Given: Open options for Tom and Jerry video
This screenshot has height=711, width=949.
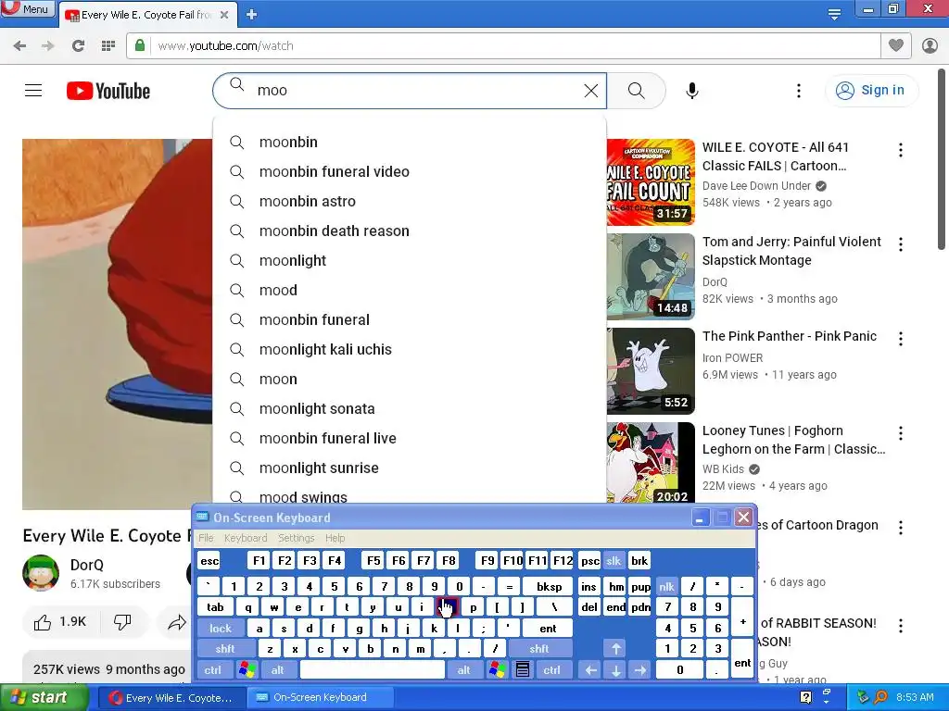Looking at the screenshot, I should (x=901, y=244).
